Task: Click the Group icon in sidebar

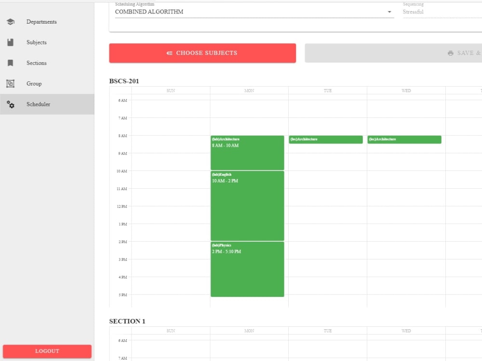Action: pyautogui.click(x=11, y=83)
